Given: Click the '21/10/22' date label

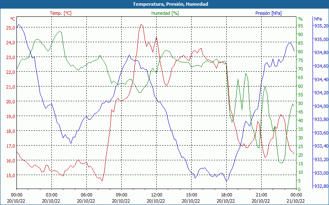Looking at the screenshot, I should coord(296,201).
